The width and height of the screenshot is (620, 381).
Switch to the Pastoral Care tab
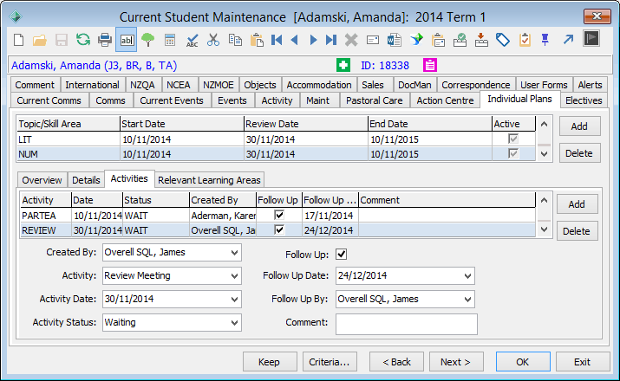[x=375, y=100]
